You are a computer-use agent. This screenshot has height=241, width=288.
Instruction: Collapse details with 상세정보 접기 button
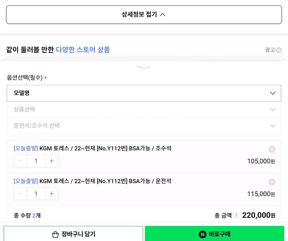pos(144,14)
